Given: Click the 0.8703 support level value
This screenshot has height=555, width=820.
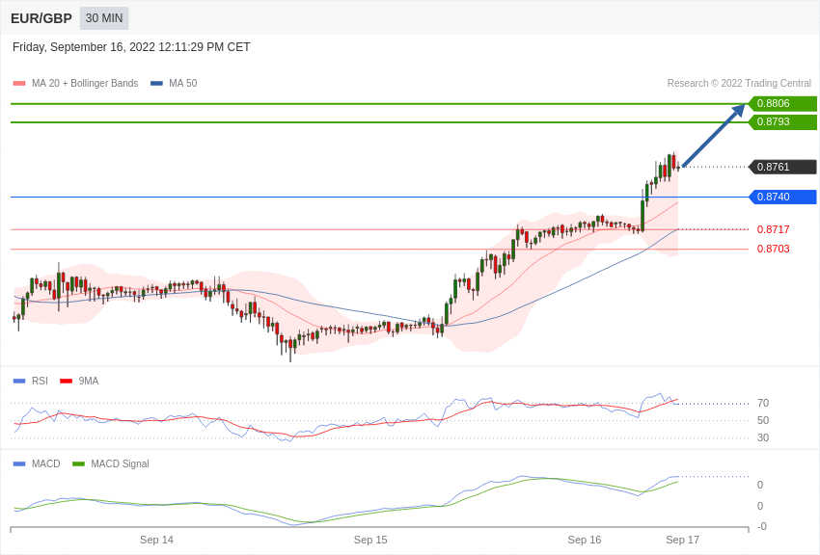Looking at the screenshot, I should (774, 249).
